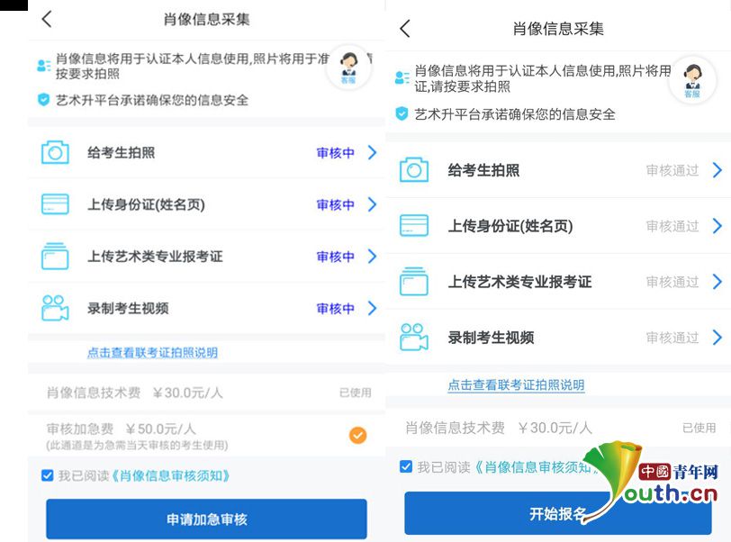Toggle the orange 审核加急费 selection circle
The width and height of the screenshot is (731, 542).
pyautogui.click(x=358, y=435)
